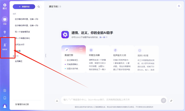Open the document icon in the lower sidebar
This screenshot has width=185, height=111.
[5, 90]
